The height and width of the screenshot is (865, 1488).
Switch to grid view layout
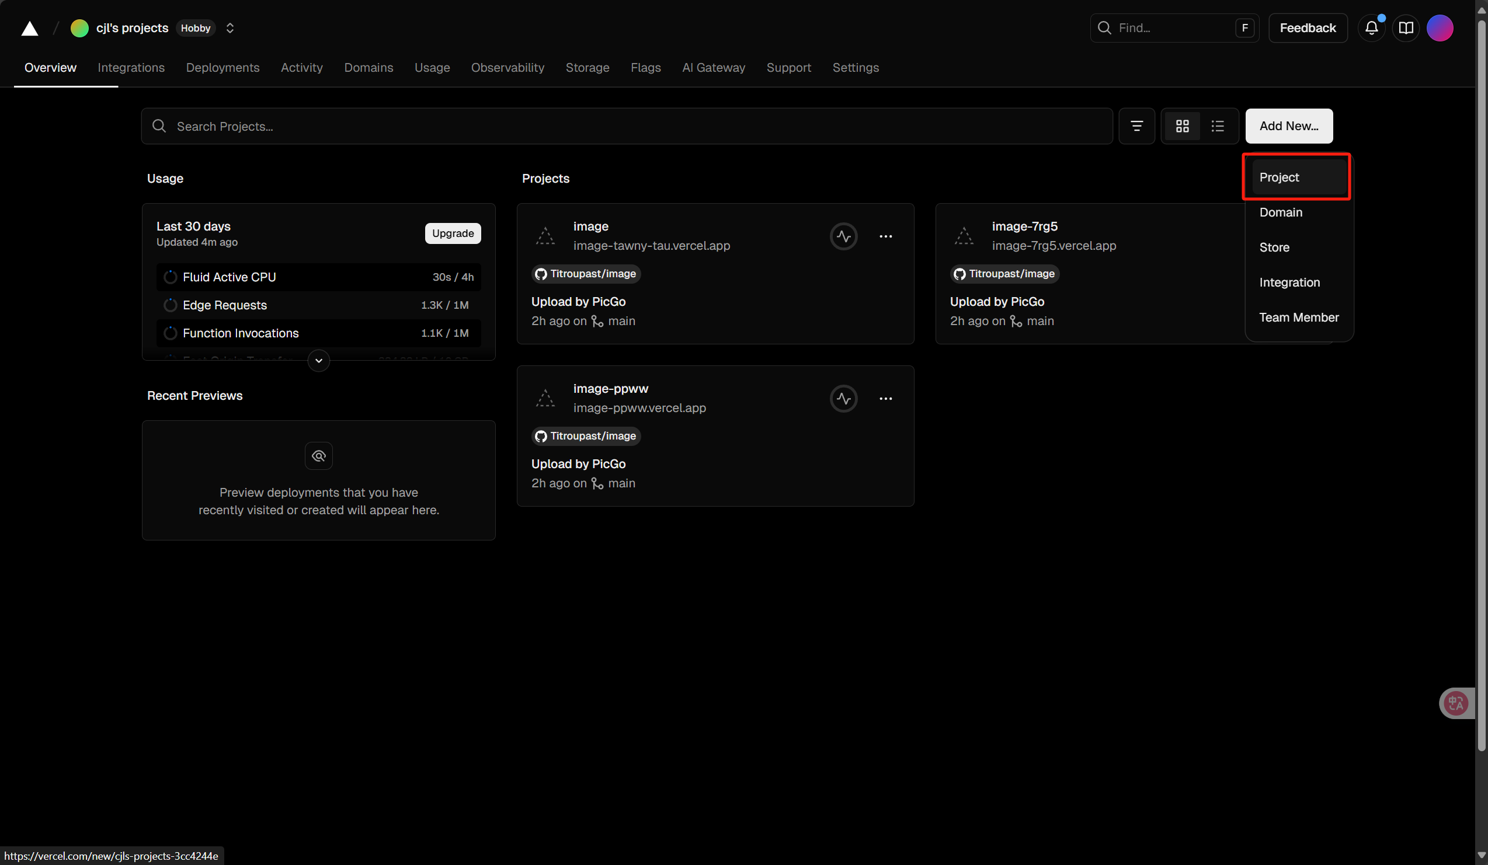(x=1182, y=125)
